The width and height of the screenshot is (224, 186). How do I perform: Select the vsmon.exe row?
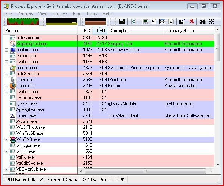point(108,56)
